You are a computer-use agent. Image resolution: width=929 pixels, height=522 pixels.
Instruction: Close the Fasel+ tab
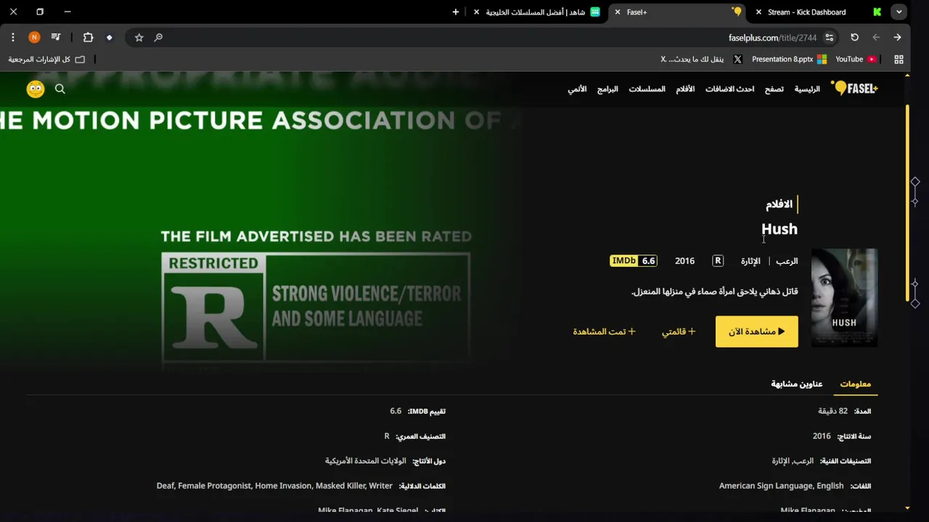point(618,12)
